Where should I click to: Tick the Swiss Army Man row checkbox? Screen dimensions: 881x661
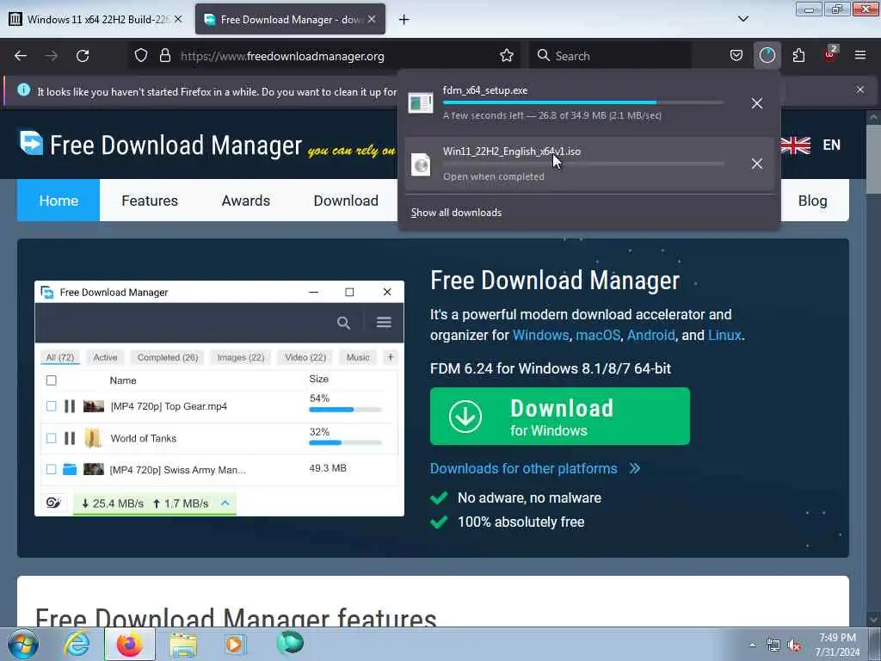point(51,469)
